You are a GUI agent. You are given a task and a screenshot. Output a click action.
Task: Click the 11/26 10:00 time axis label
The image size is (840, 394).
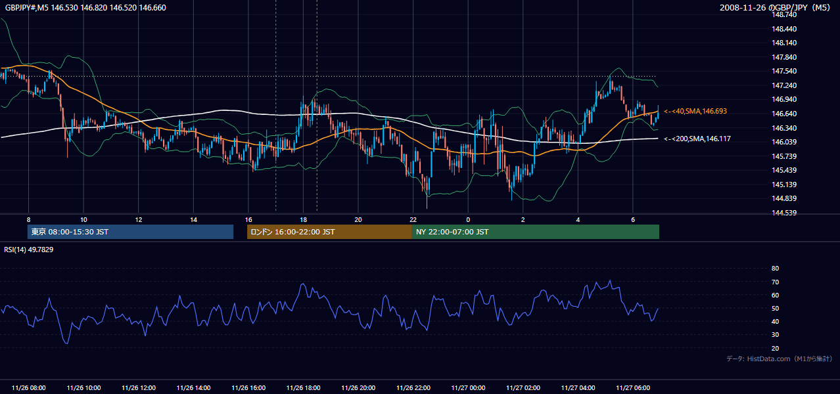tap(83, 388)
